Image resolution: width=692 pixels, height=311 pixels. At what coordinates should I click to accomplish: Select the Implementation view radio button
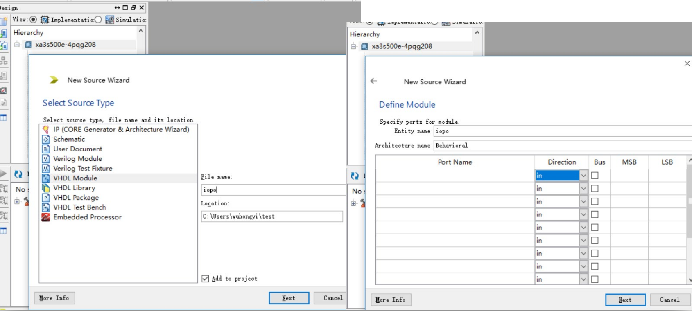[x=33, y=20]
